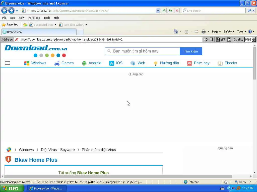Click the Live Search box

[x=214, y=10]
